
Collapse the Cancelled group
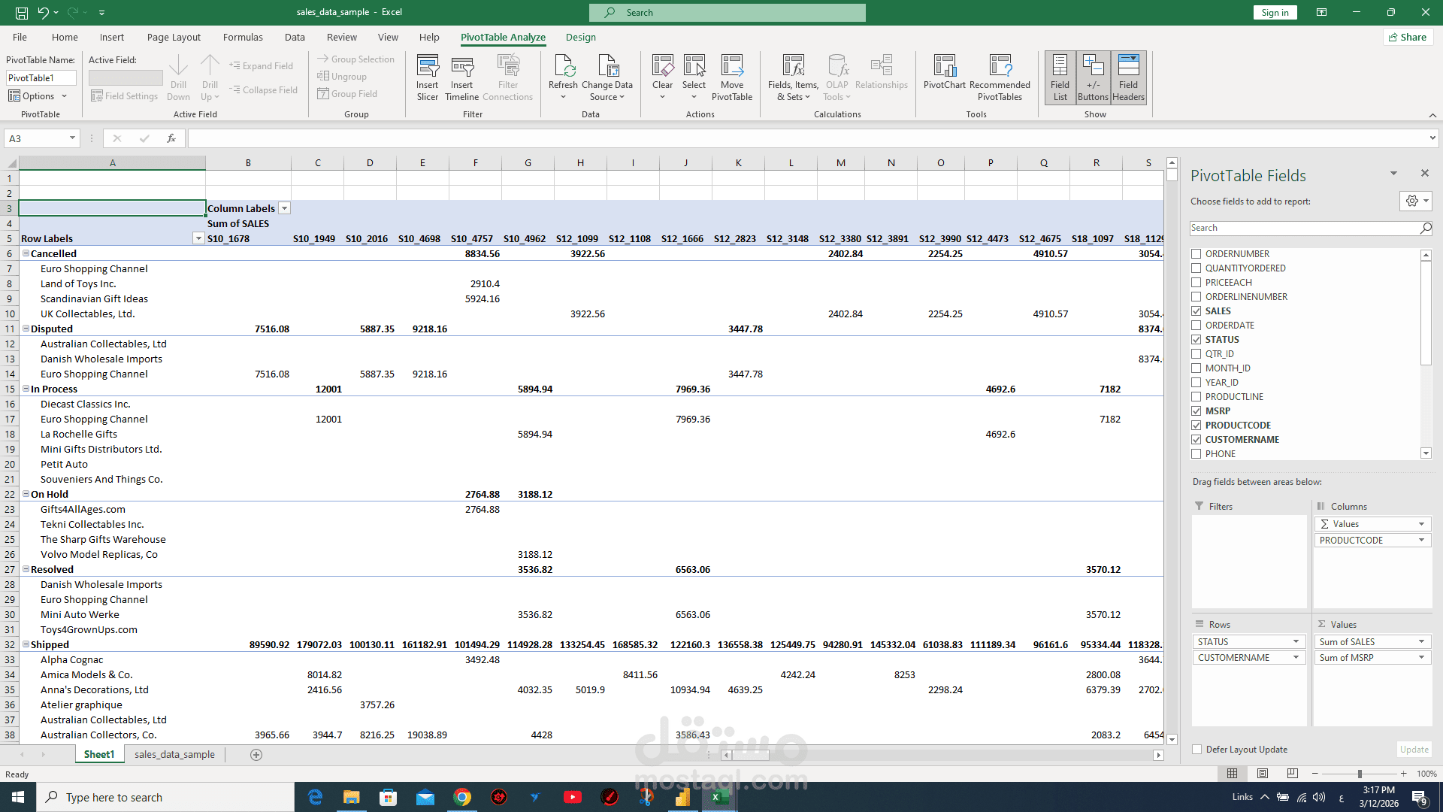point(26,253)
